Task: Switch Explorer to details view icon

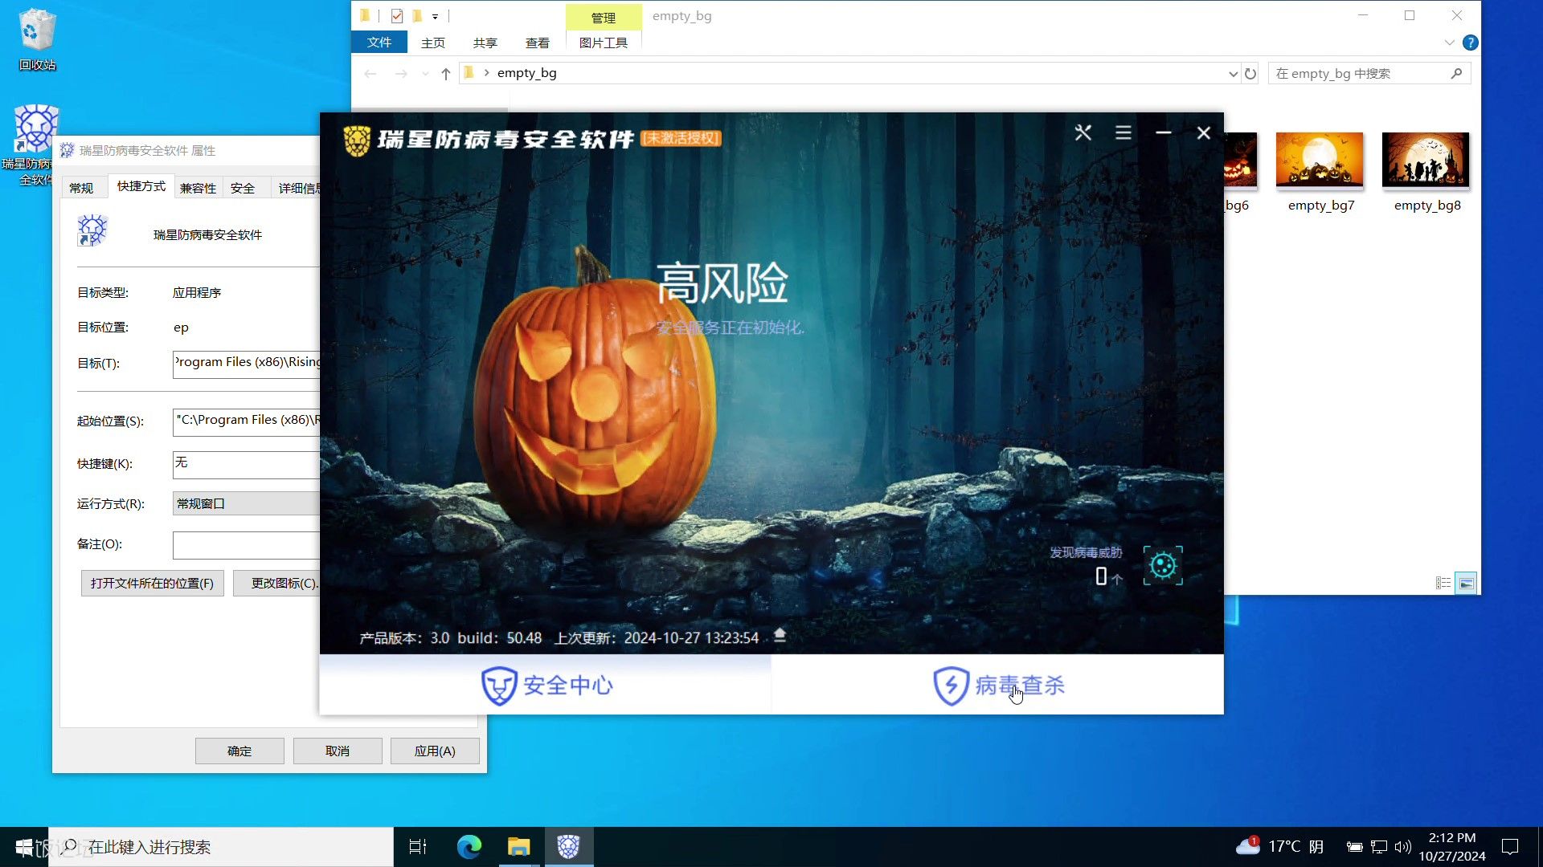Action: coord(1443,584)
